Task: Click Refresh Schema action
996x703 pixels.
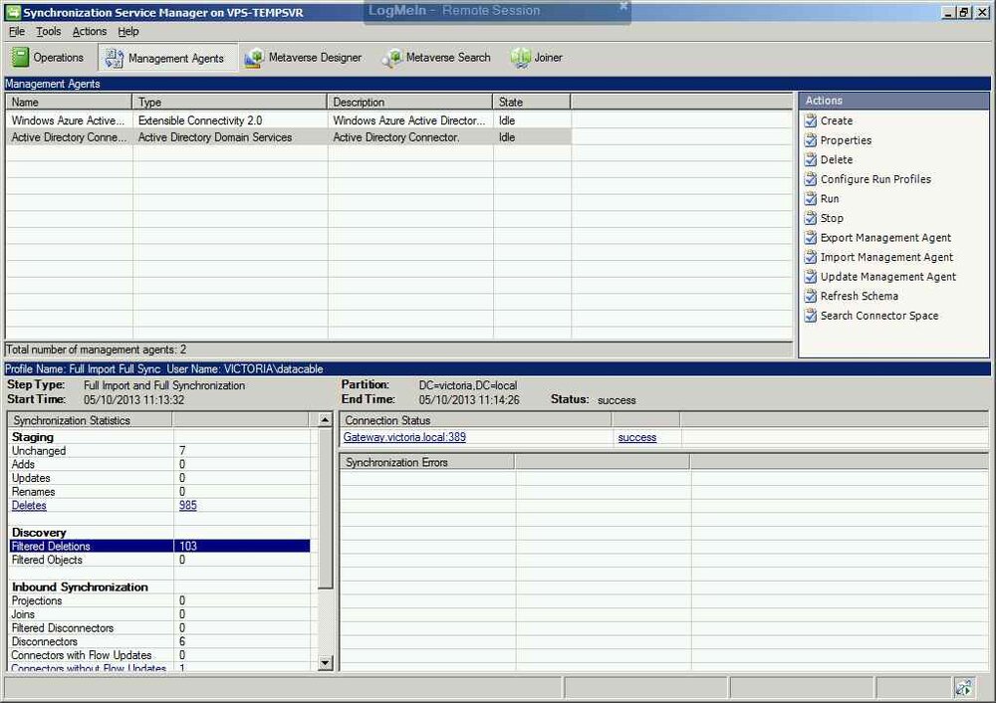Action: click(860, 296)
